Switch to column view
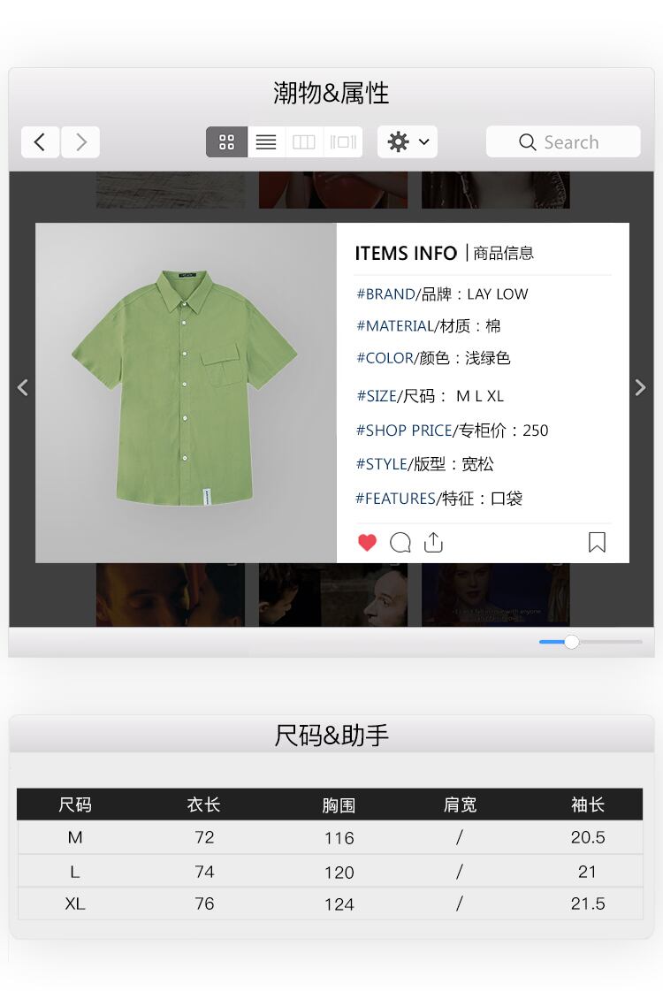The height and width of the screenshot is (991, 663). (x=304, y=141)
